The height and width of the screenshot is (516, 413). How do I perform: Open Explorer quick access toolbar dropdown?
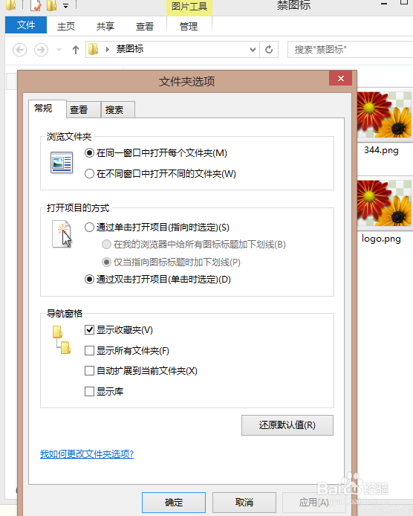pyautogui.click(x=66, y=6)
